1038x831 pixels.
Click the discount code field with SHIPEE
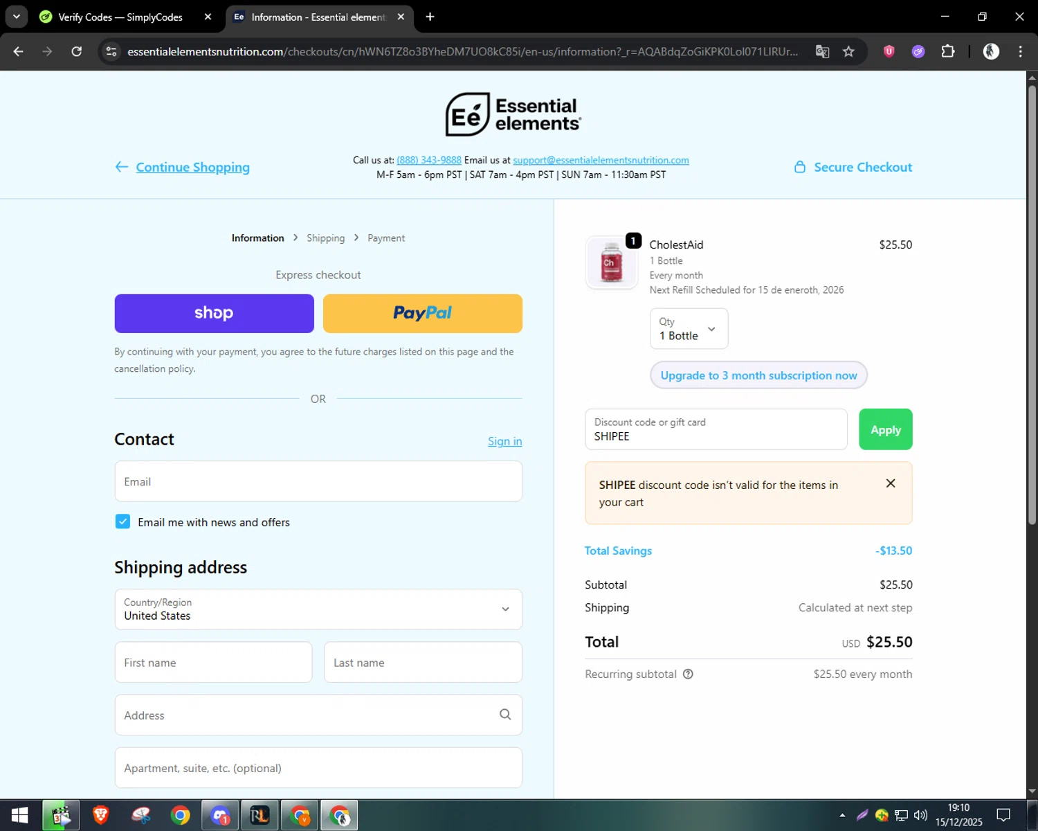pos(716,429)
